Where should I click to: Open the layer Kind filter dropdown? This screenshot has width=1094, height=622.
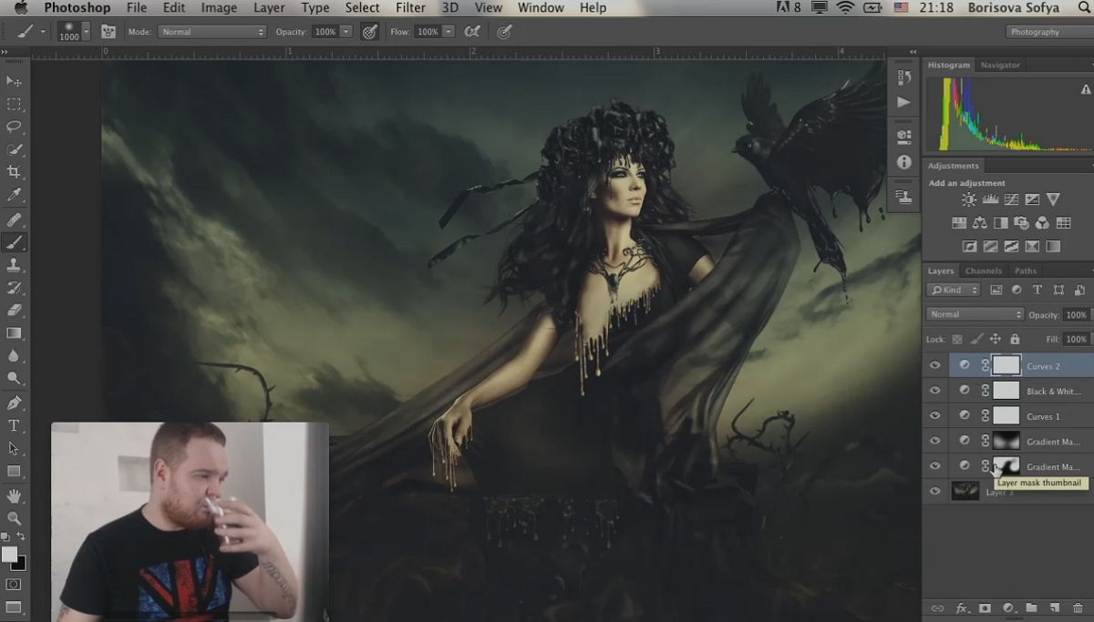[x=954, y=291]
